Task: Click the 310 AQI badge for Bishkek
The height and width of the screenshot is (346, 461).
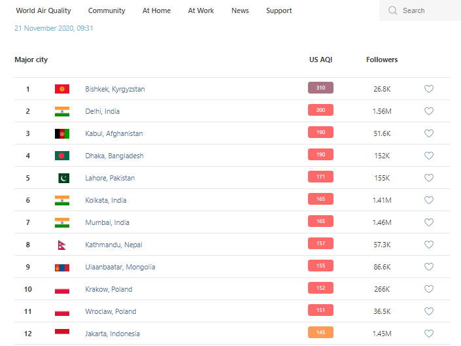Action: tap(320, 88)
